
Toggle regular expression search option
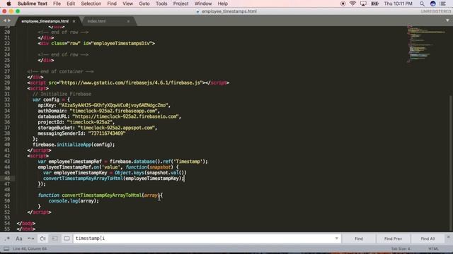(7, 238)
